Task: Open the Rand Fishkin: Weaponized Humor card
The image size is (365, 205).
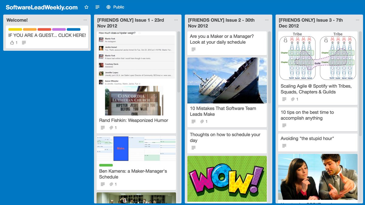Action: tap(134, 120)
